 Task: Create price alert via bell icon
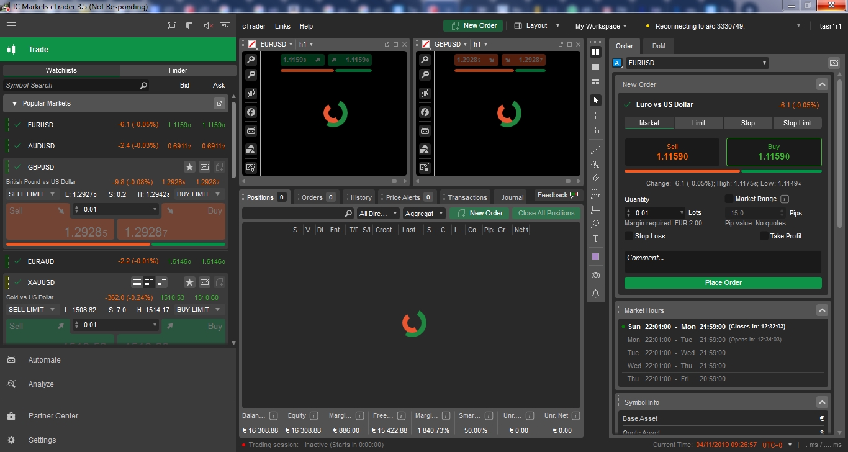(596, 294)
